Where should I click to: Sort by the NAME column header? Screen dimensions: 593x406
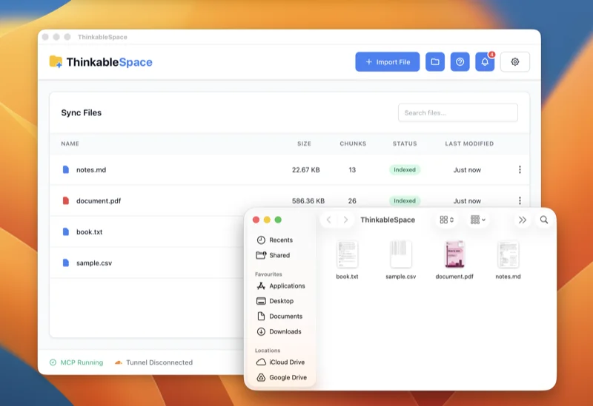70,143
